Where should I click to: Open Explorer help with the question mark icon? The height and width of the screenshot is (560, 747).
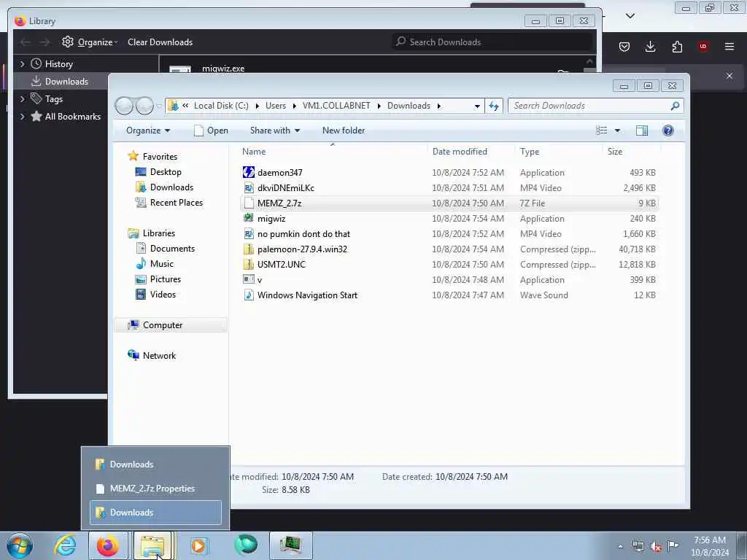668,131
